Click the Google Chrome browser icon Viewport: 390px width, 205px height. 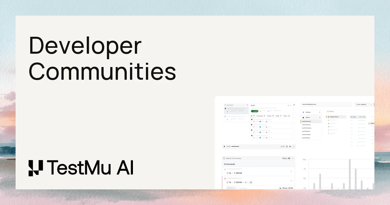(x=329, y=117)
